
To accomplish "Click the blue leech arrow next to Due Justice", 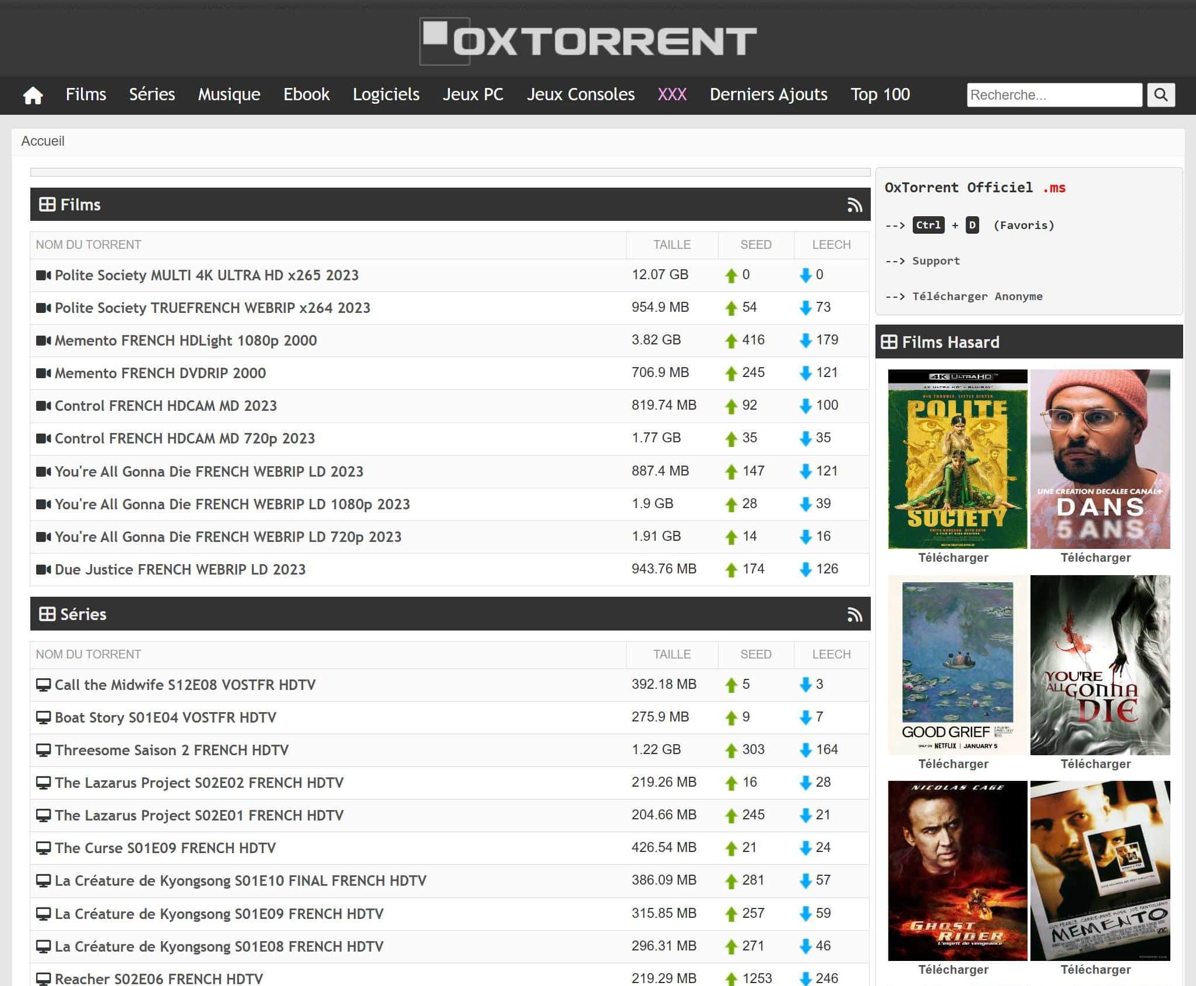I will point(806,569).
